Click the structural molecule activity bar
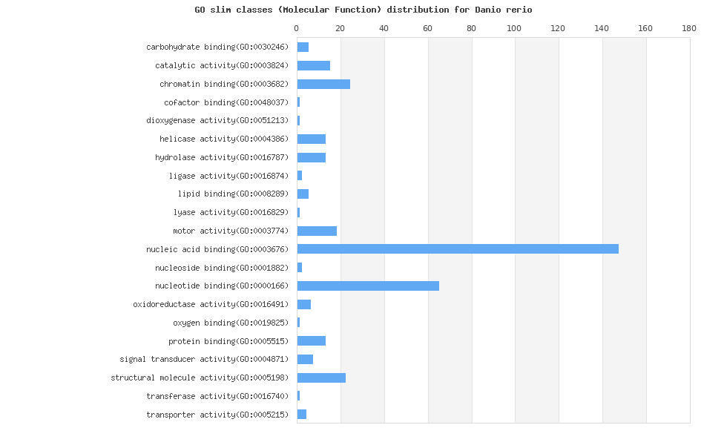 tap(321, 378)
